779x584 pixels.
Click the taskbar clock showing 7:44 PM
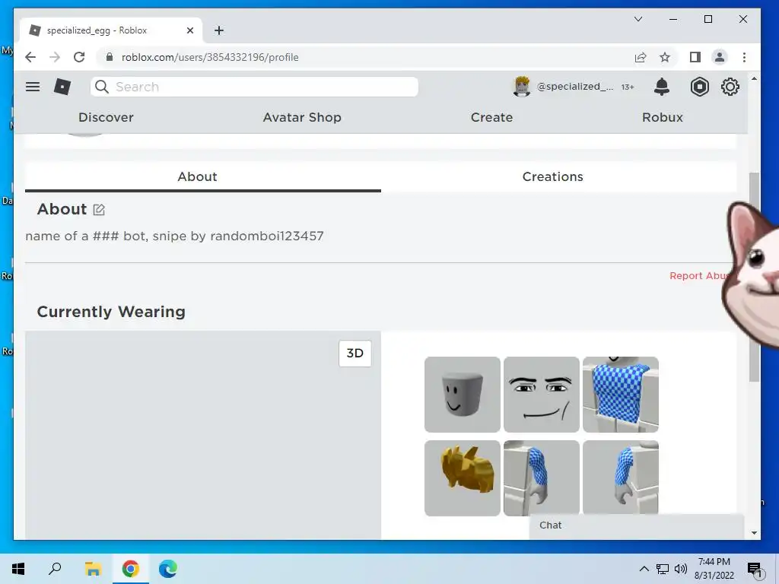[714, 569]
